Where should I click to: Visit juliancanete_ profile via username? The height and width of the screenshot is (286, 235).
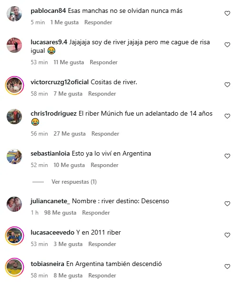(x=50, y=201)
